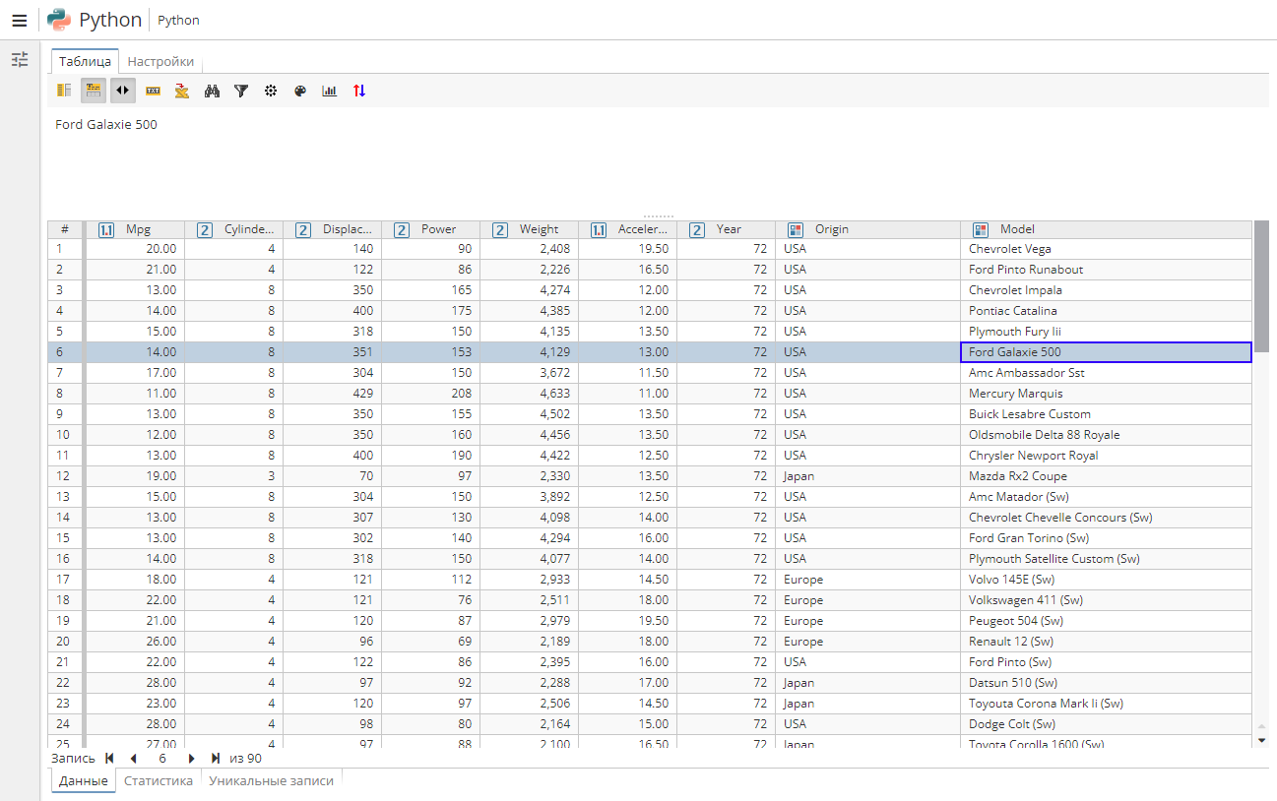The height and width of the screenshot is (801, 1277).
Task: Open the filter funnel tool
Action: tap(241, 91)
